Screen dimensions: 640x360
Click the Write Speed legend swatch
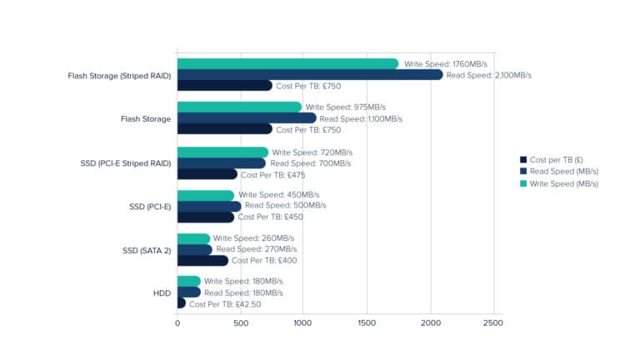pos(523,183)
